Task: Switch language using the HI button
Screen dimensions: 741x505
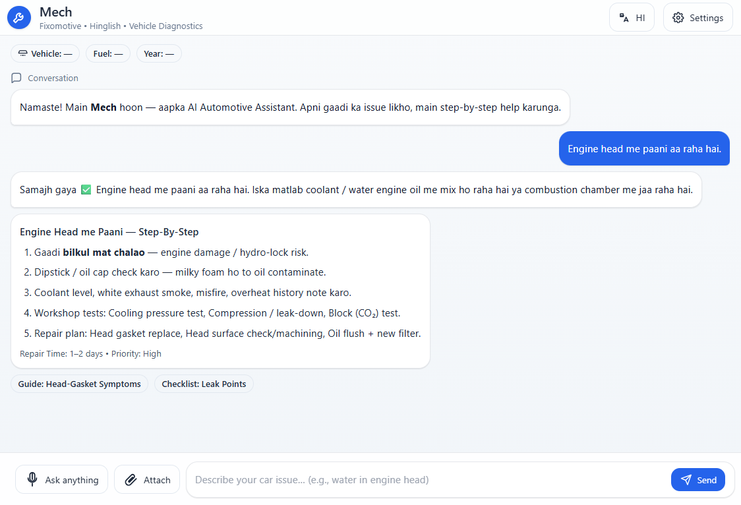Action: point(632,17)
